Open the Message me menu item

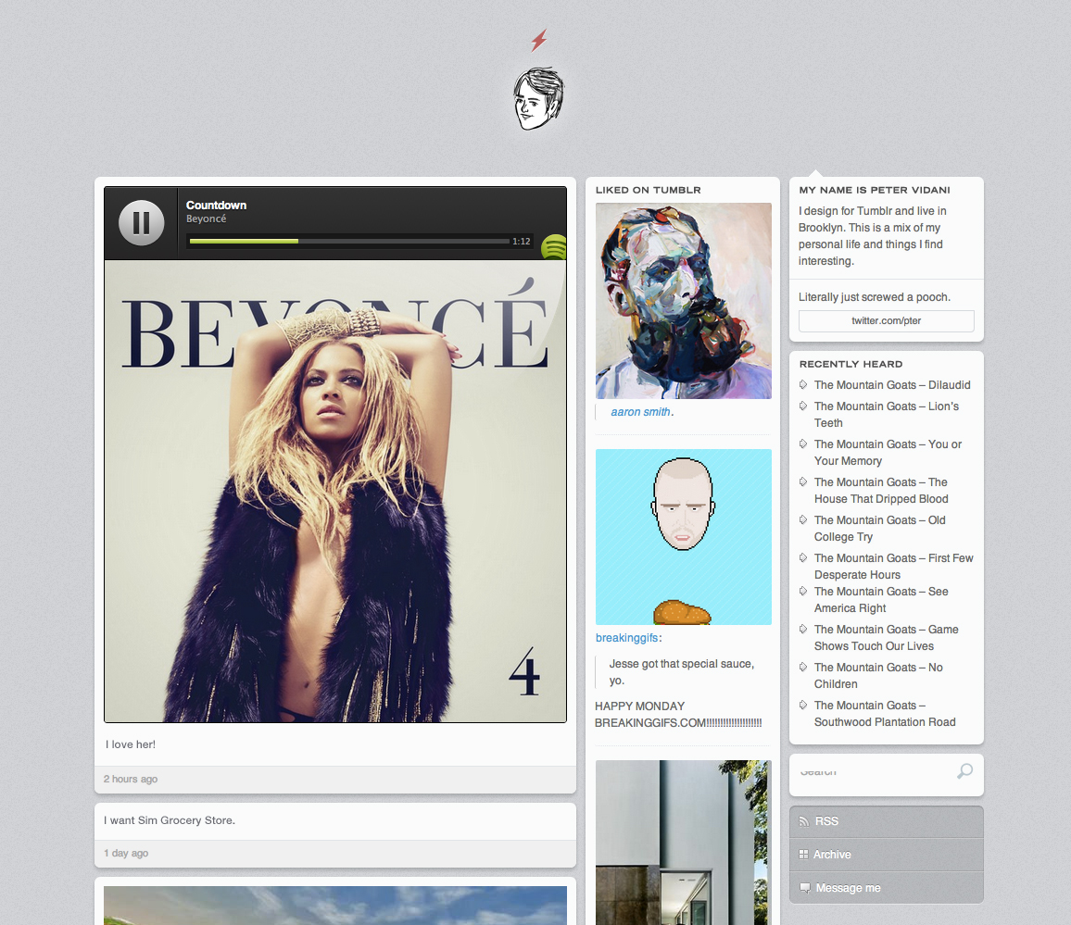pos(886,887)
